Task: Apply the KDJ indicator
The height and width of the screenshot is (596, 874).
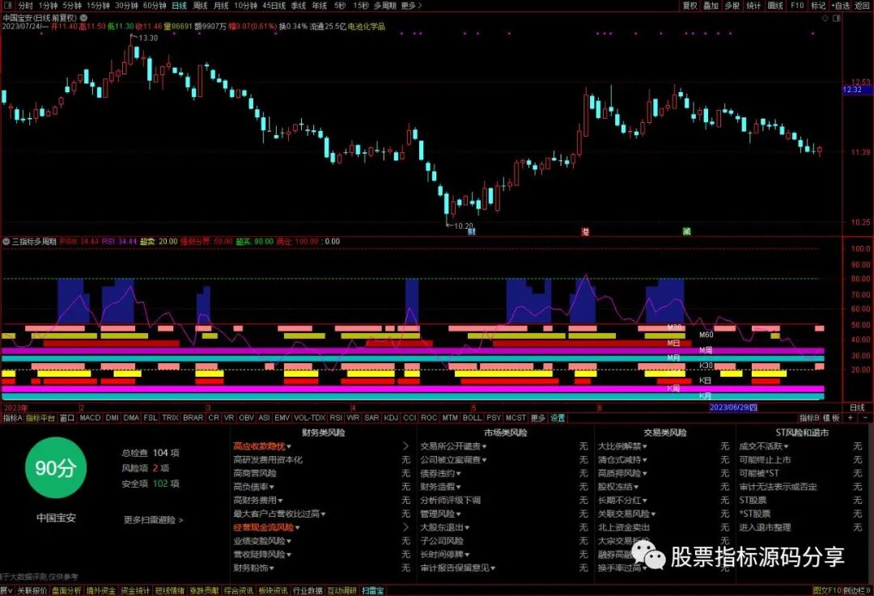Action: pos(391,418)
